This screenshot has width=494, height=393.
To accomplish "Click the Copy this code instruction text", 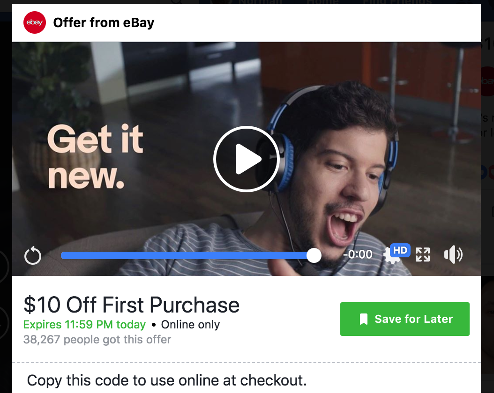I will [x=167, y=380].
